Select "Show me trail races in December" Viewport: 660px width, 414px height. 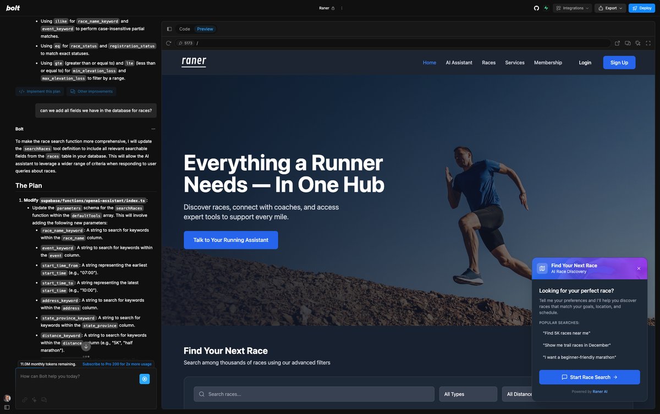click(577, 345)
